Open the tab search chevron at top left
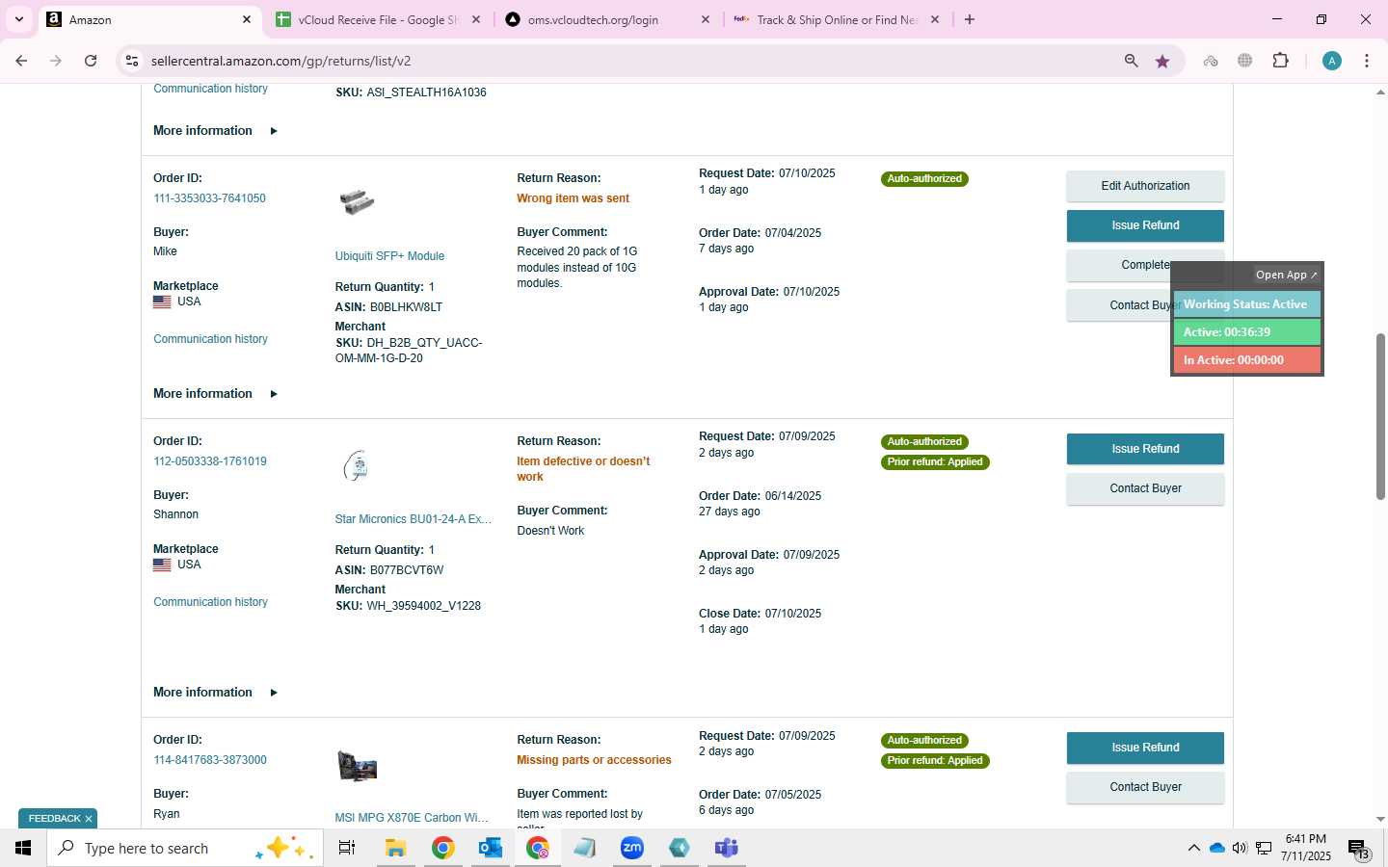This screenshot has height=867, width=1388. tap(18, 19)
